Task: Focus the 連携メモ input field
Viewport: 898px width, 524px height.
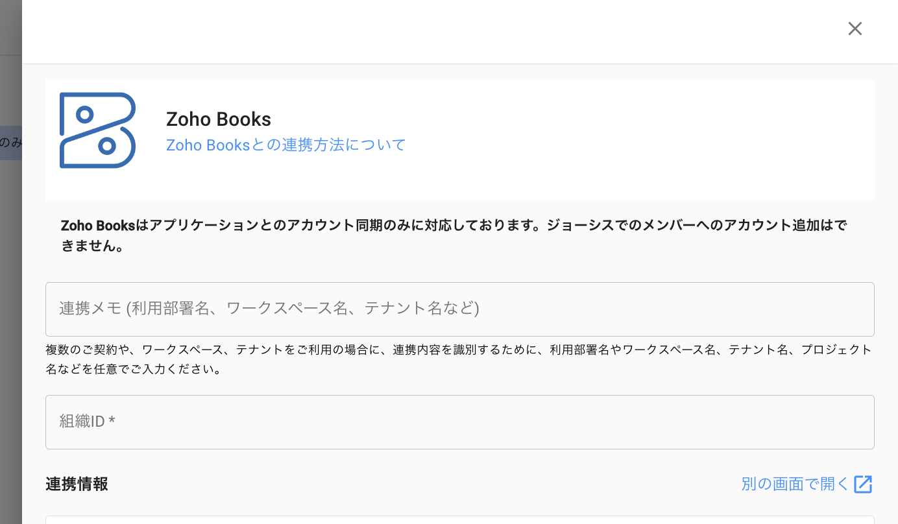Action: (x=459, y=309)
